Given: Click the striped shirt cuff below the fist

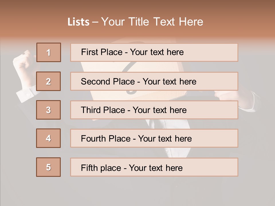Looking at the screenshot, I should 26,94.
